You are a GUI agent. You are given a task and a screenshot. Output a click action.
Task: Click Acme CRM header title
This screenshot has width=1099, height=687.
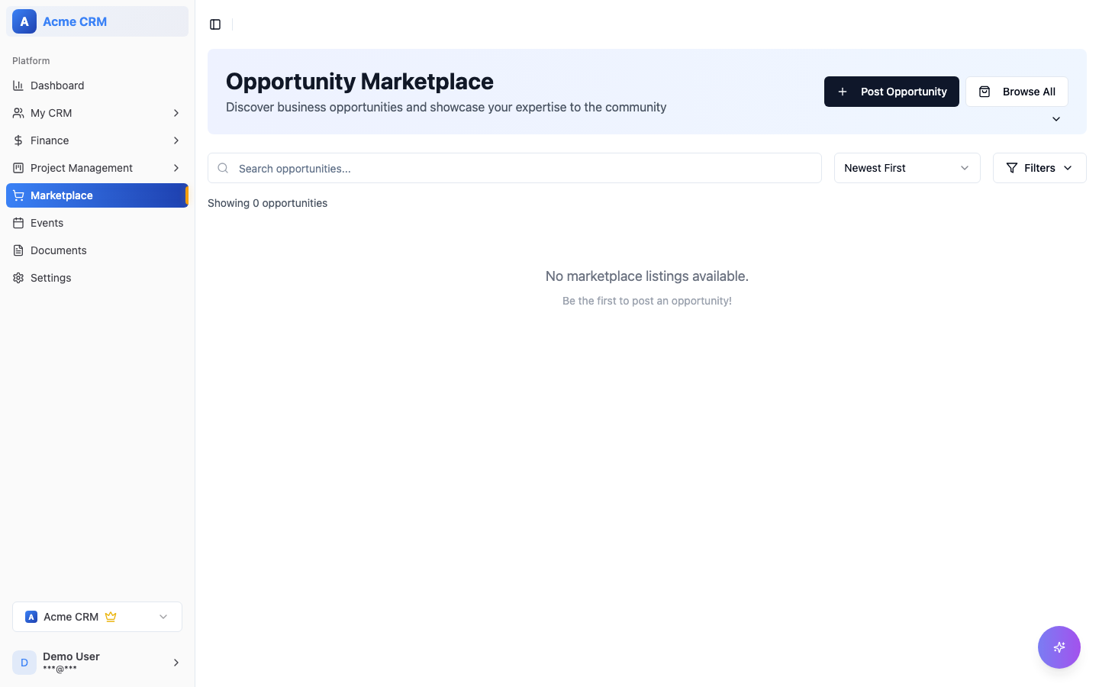[x=75, y=21]
